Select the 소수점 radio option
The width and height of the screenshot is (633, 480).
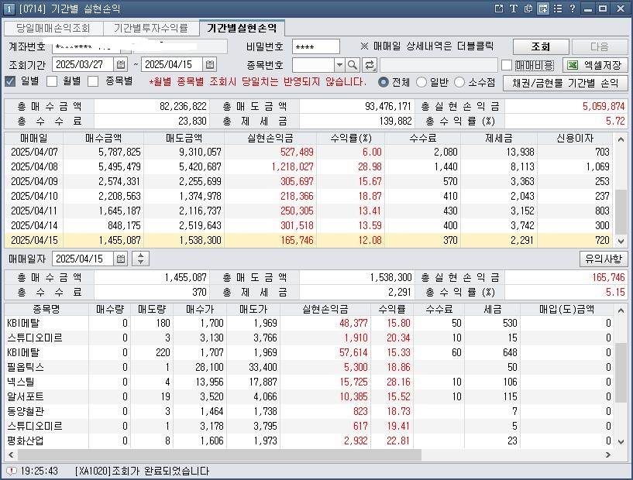(459, 82)
